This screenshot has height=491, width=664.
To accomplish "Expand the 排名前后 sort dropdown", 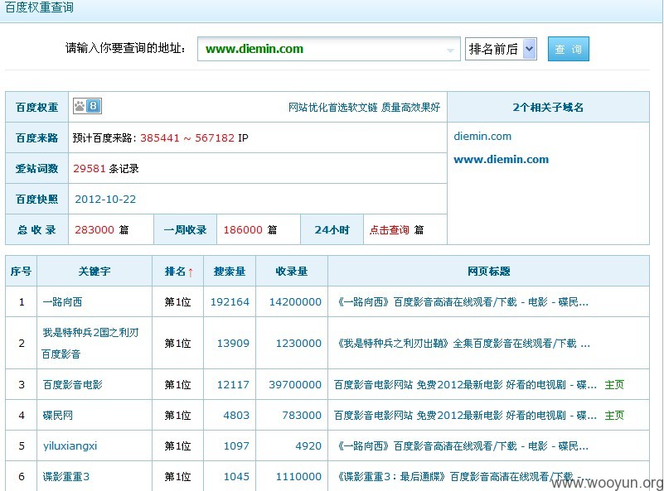I will point(501,49).
